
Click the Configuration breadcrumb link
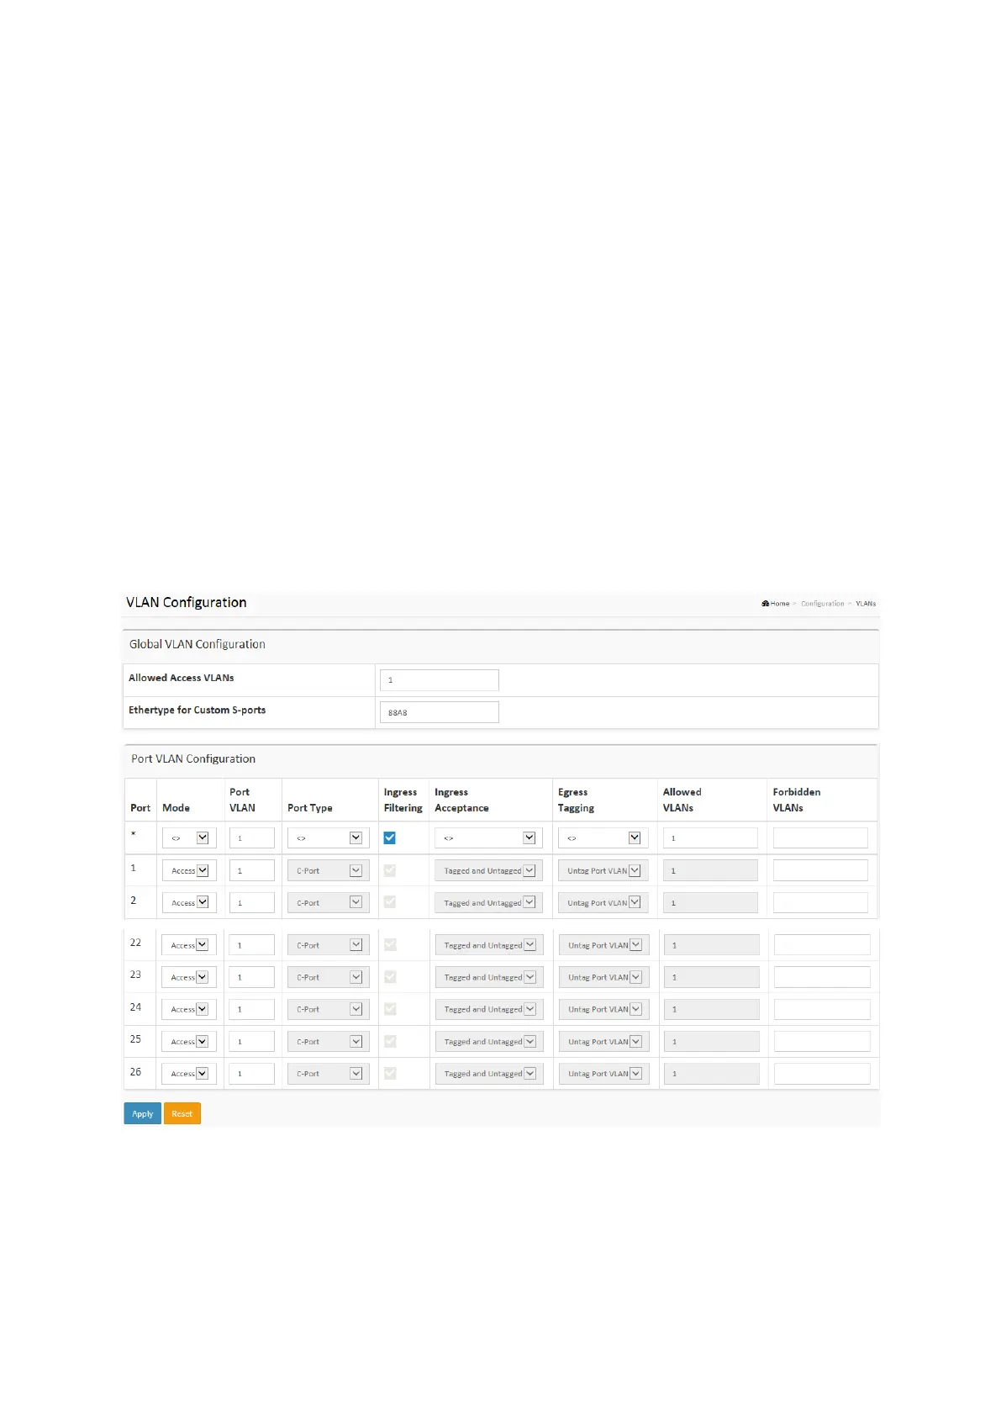tap(822, 604)
